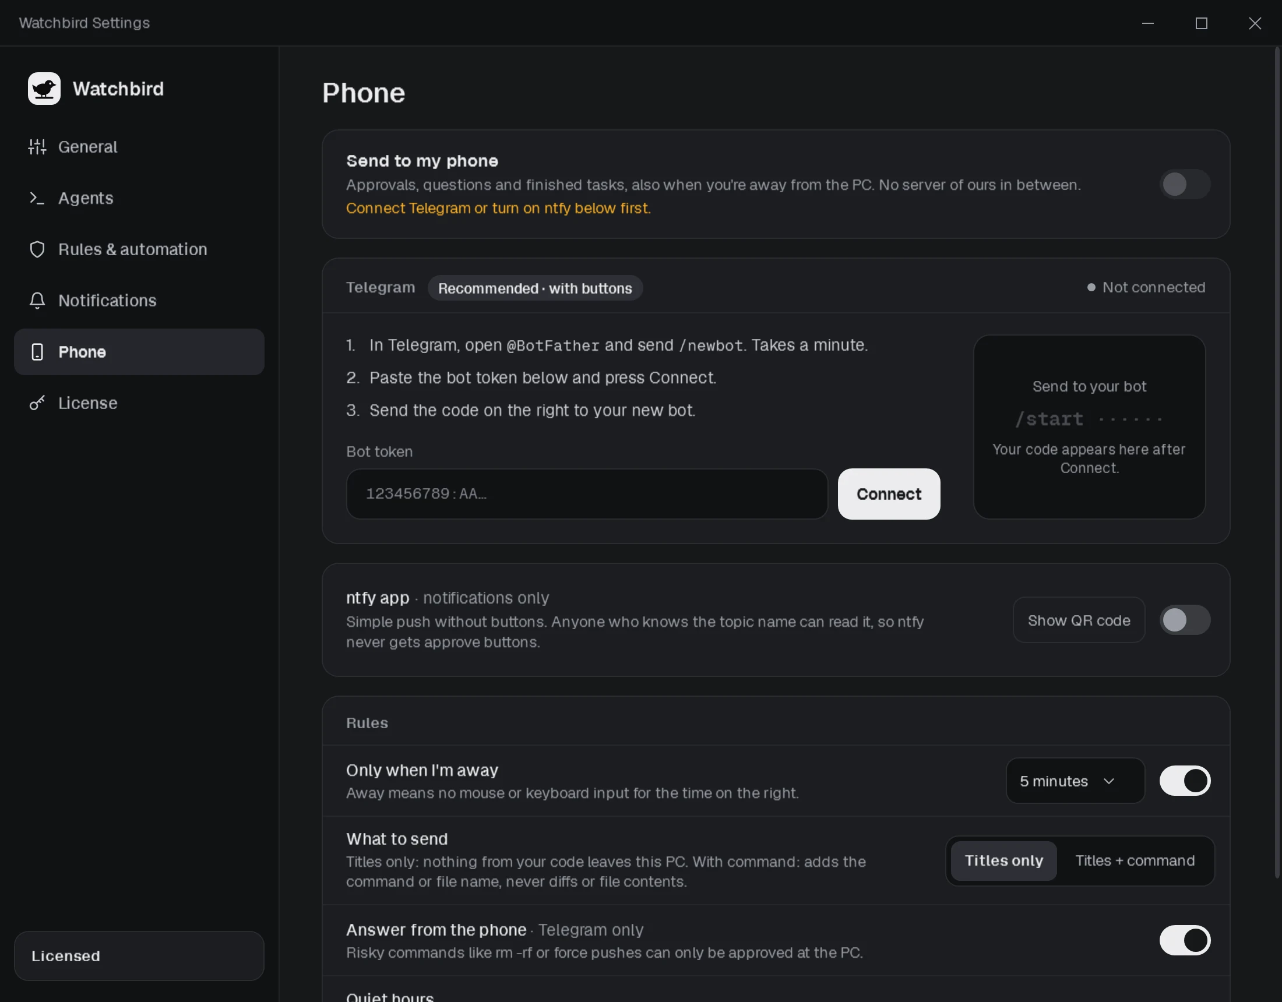Image resolution: width=1282 pixels, height=1002 pixels.
Task: Close the Watchbird Settings window
Action: (x=1255, y=23)
